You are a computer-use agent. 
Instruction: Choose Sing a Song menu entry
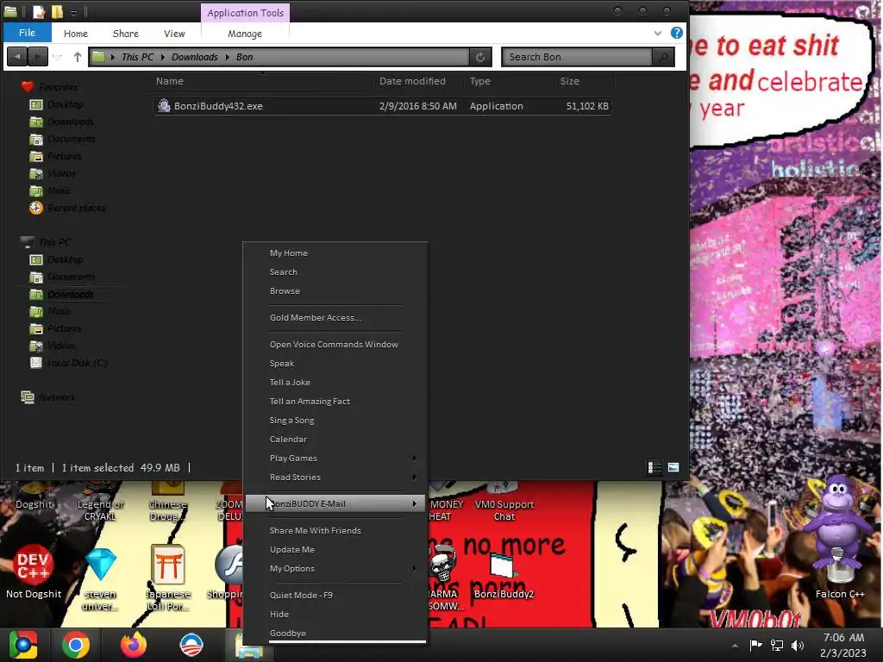335,421
